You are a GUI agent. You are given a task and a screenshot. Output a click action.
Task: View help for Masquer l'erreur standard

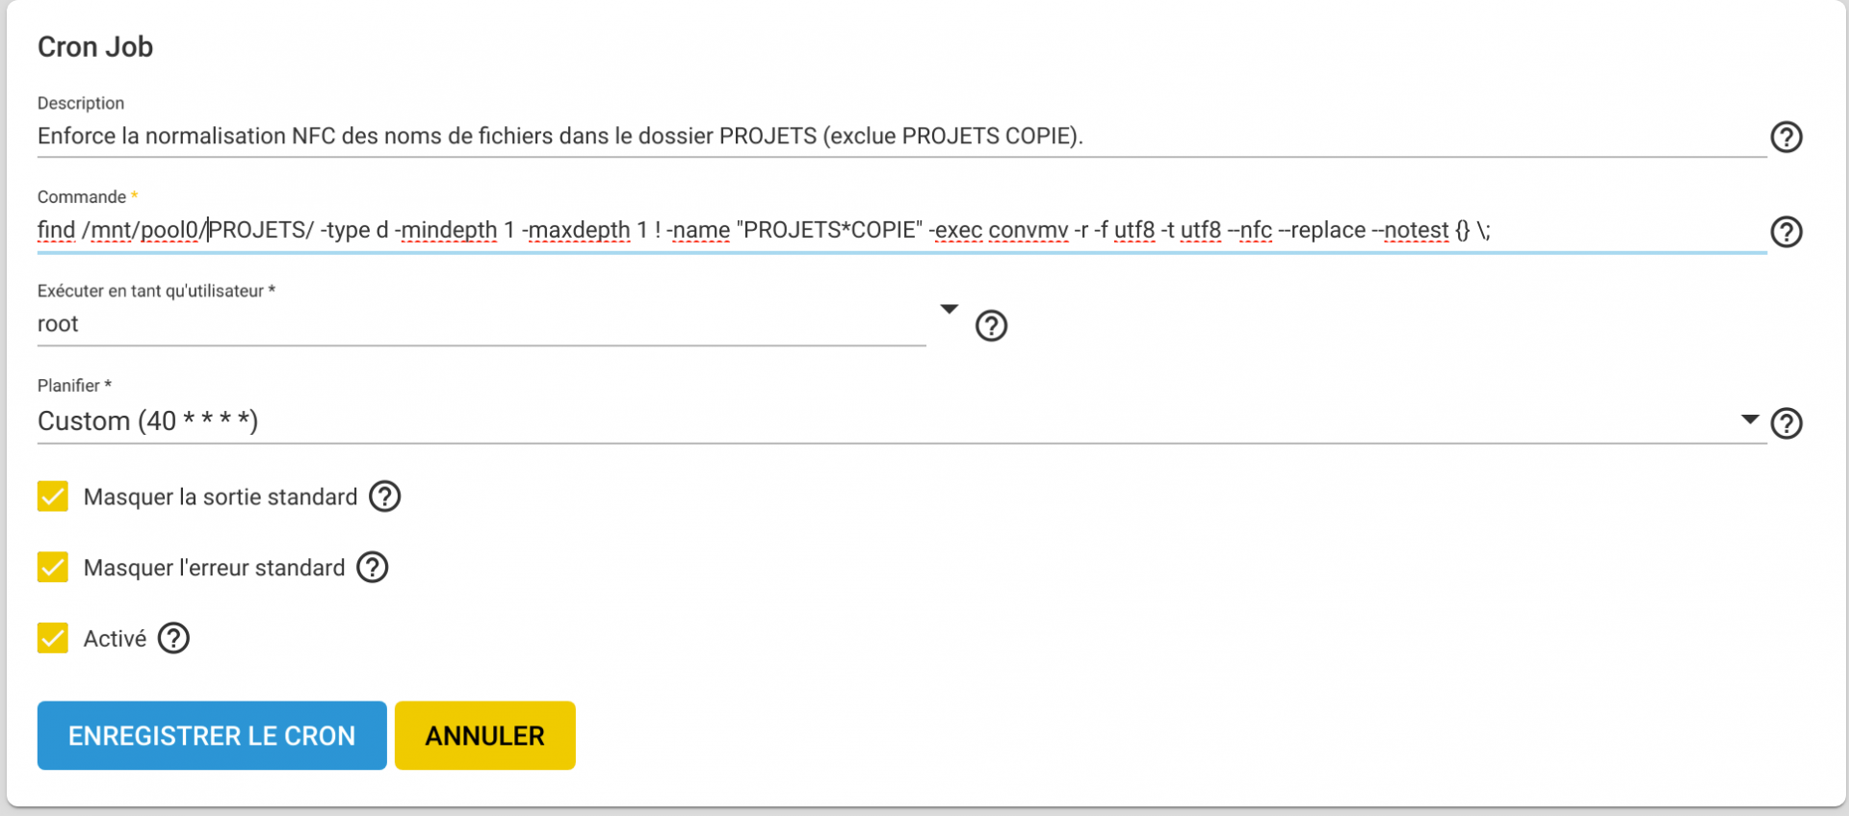373,568
